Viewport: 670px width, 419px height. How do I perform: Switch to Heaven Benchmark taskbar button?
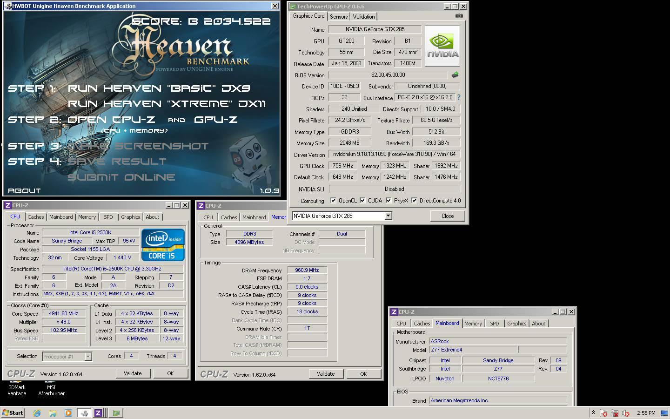(84, 413)
